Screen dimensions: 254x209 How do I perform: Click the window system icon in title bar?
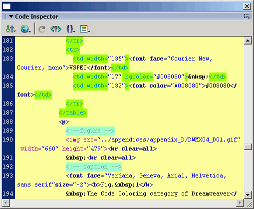(6, 6)
